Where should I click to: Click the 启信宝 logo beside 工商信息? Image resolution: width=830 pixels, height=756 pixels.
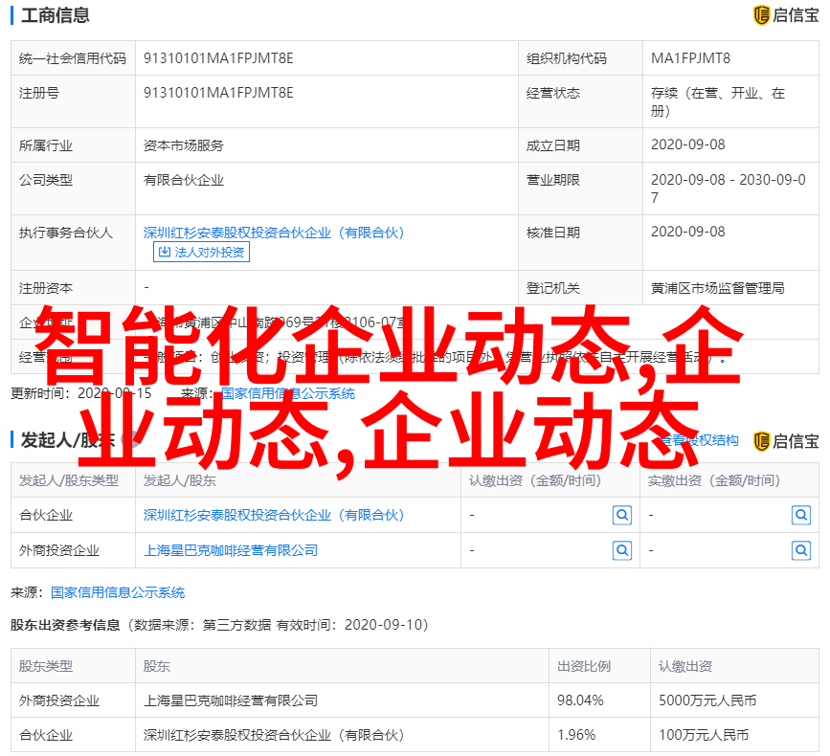pos(786,14)
